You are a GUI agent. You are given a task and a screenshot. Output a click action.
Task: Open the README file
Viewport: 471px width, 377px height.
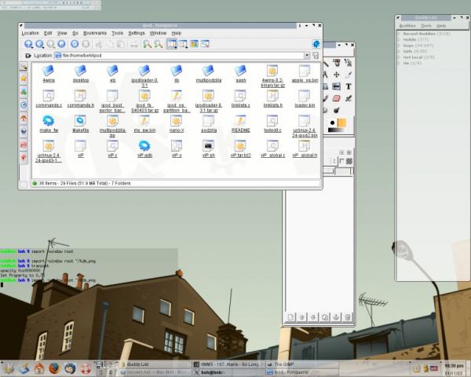[241, 124]
